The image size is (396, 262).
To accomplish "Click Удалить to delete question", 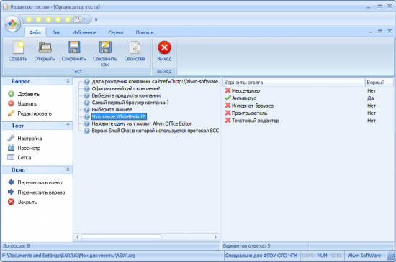I will point(22,103).
